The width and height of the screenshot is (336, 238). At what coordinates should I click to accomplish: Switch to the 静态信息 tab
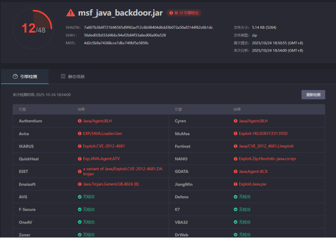click(72, 76)
